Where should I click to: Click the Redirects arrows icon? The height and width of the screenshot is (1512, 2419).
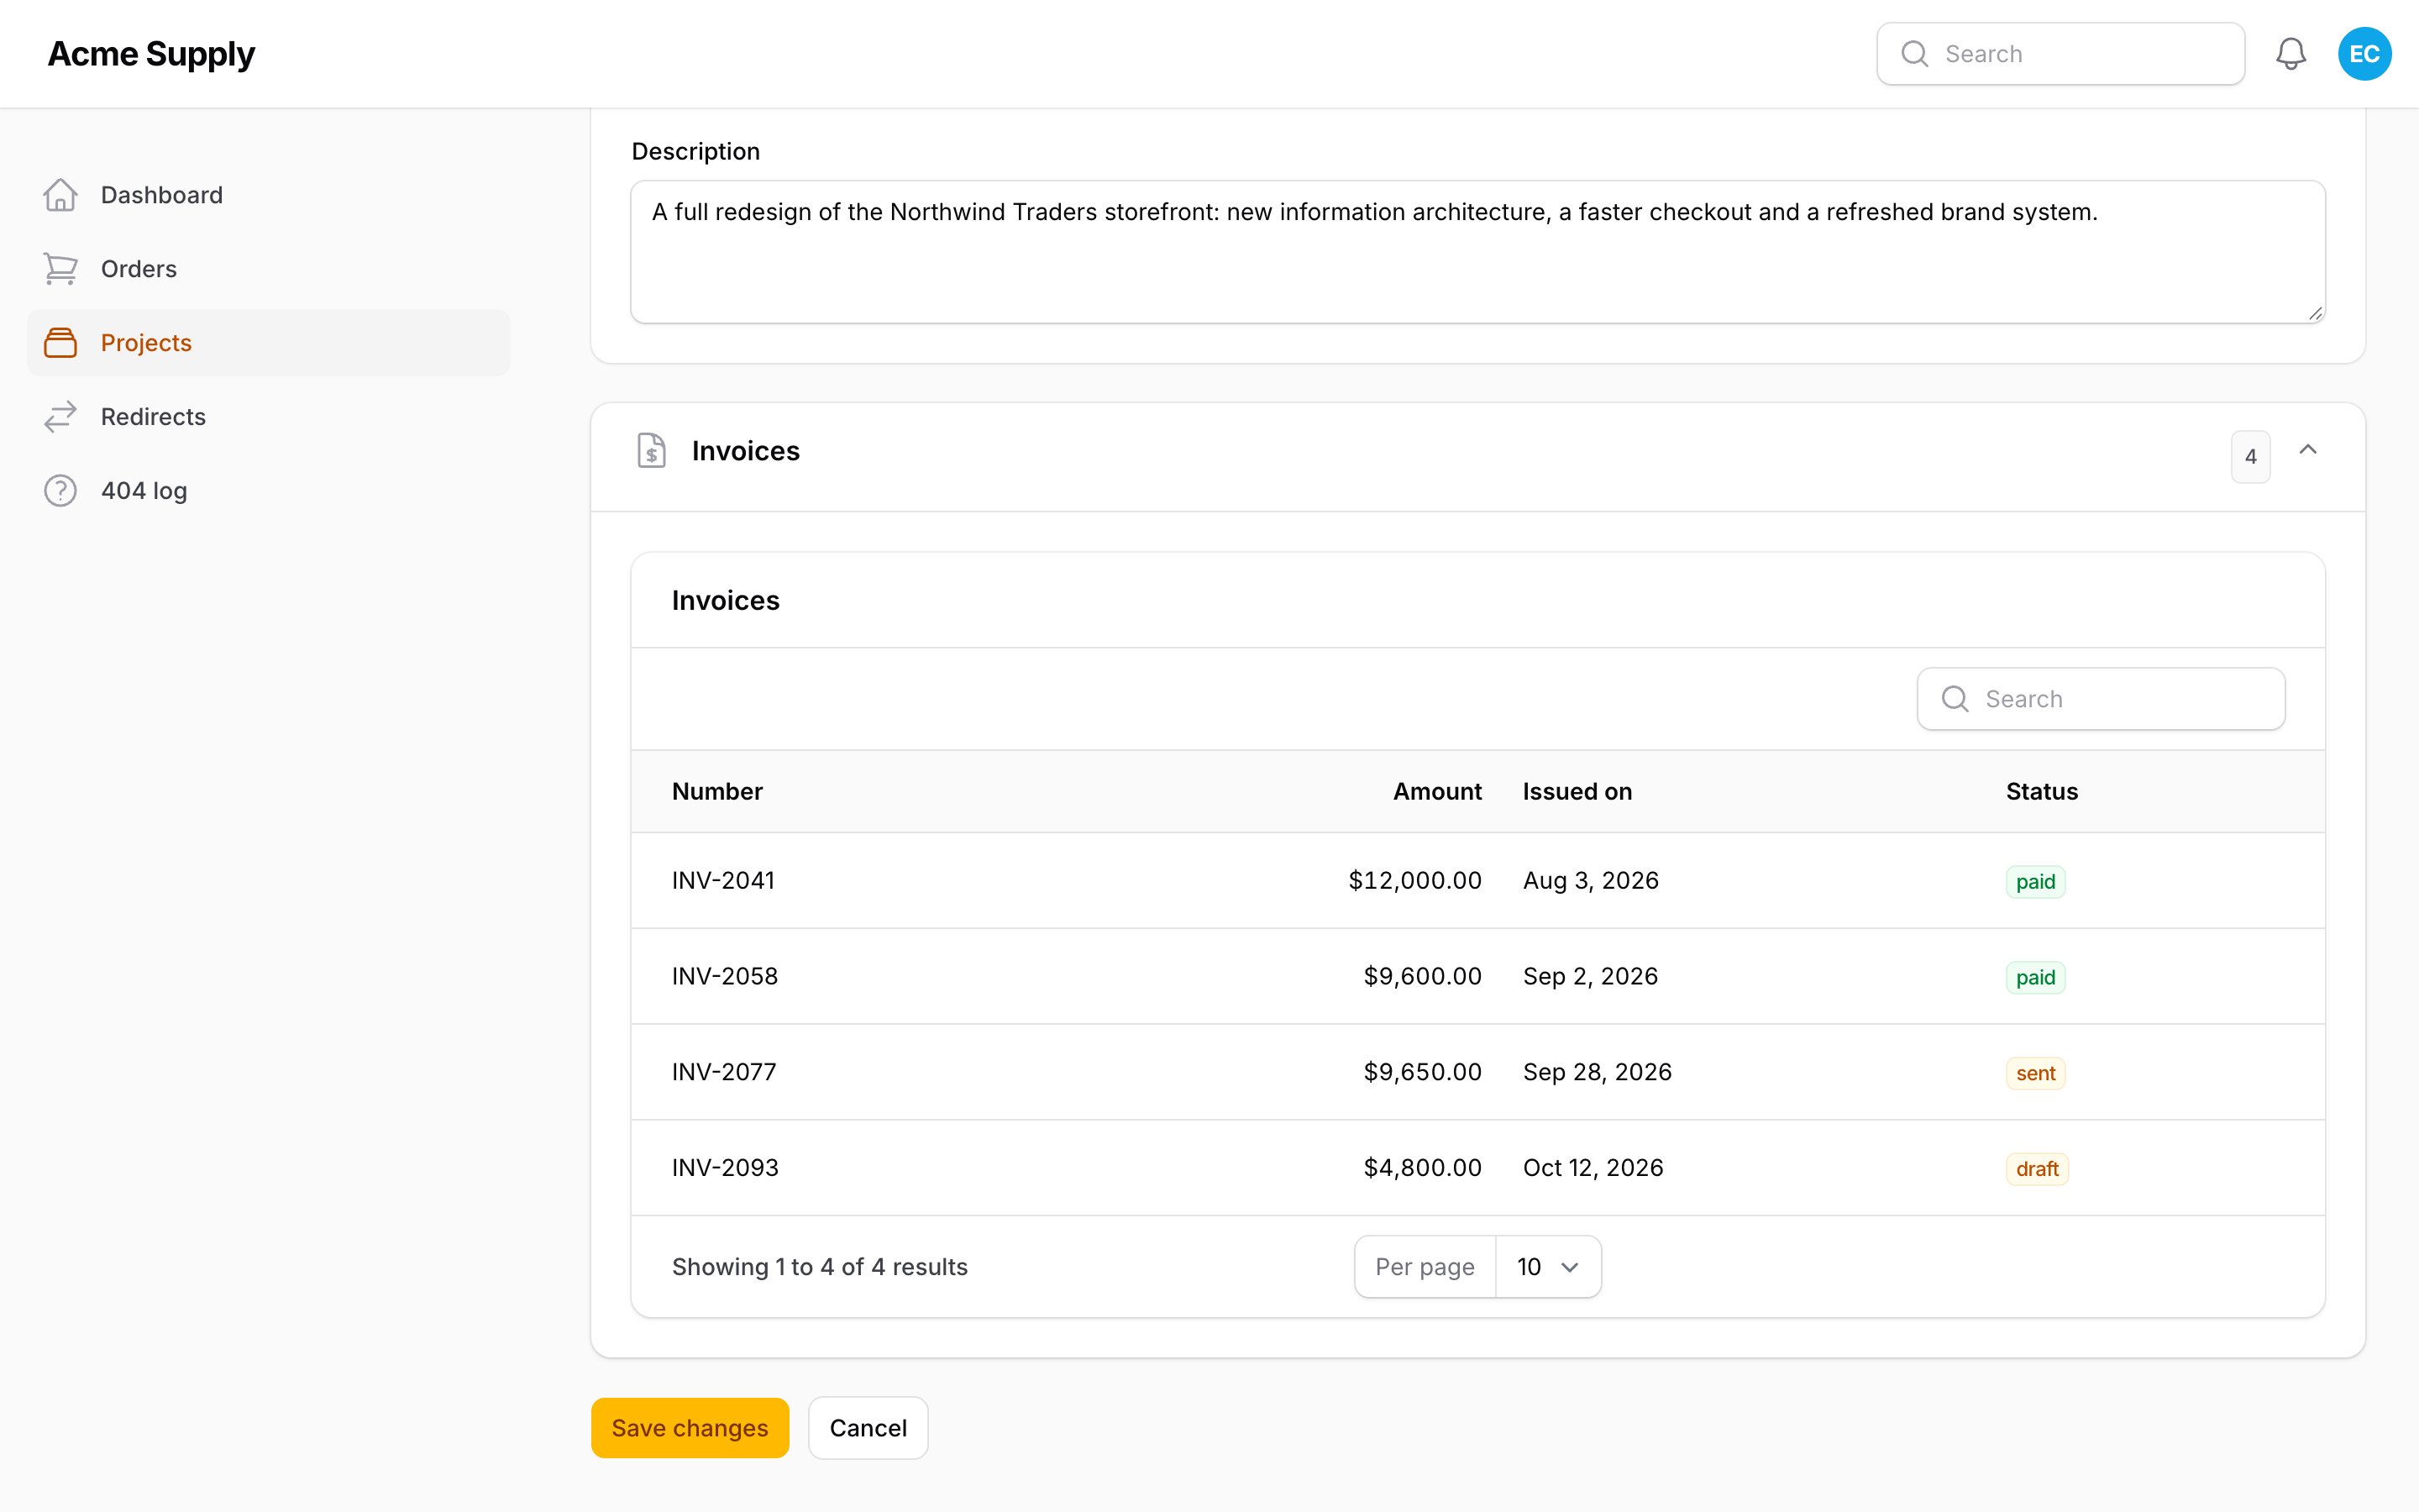coord(60,417)
